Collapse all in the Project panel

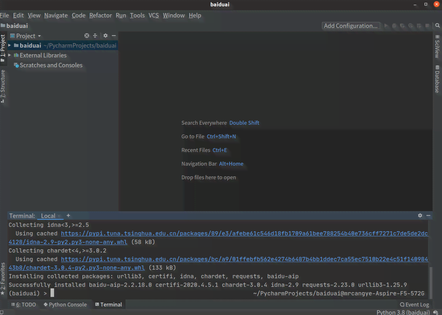[95, 36]
